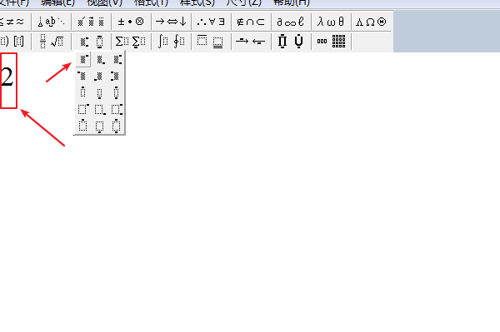
Task: Select bottom-row template with limits above and below
Action: (x=117, y=126)
